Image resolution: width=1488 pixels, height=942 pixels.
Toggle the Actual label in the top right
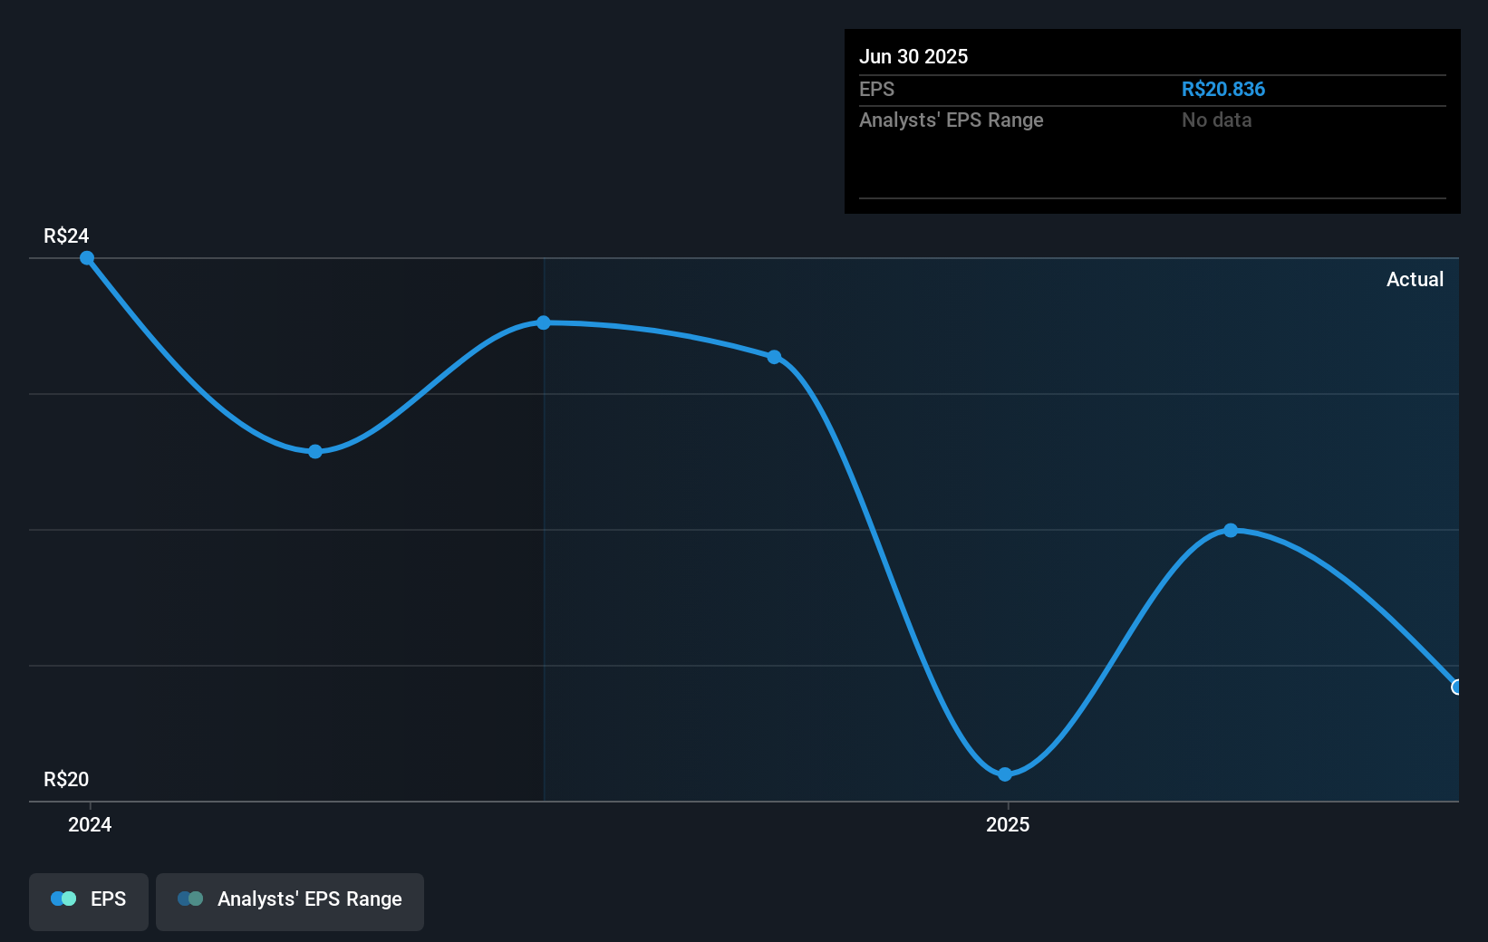[1416, 279]
